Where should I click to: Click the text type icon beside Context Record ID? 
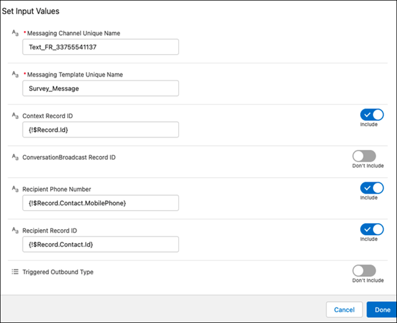point(15,116)
